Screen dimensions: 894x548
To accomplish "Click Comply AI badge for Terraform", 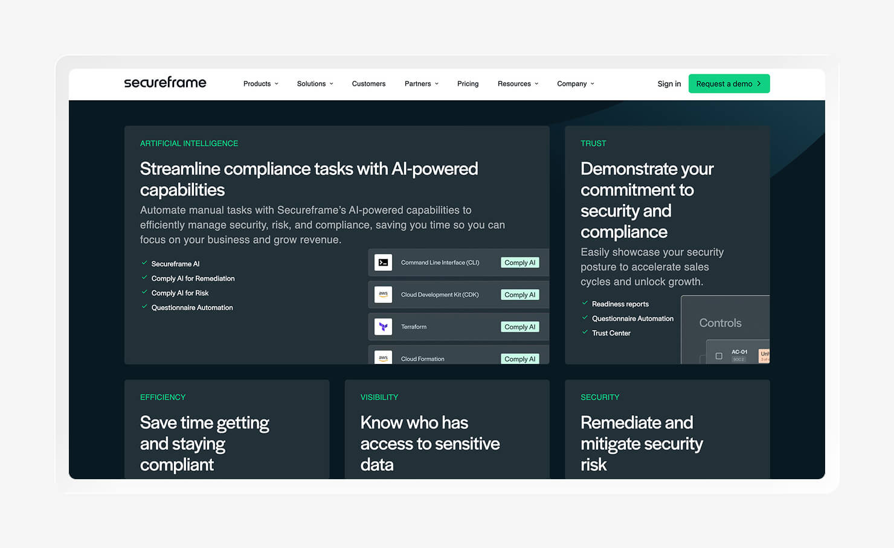I will click(x=520, y=327).
